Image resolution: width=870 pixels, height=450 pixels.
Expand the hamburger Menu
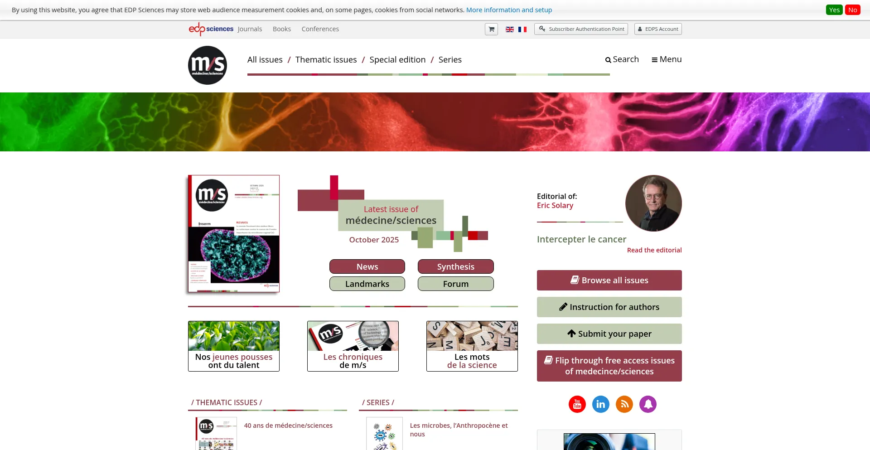667,59
